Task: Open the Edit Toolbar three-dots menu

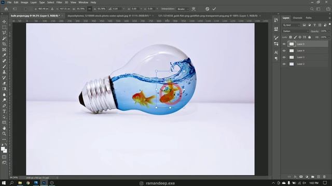Action: coord(4,139)
